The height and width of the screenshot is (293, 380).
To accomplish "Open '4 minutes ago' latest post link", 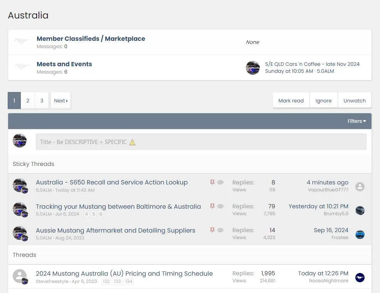I will pyautogui.click(x=328, y=182).
